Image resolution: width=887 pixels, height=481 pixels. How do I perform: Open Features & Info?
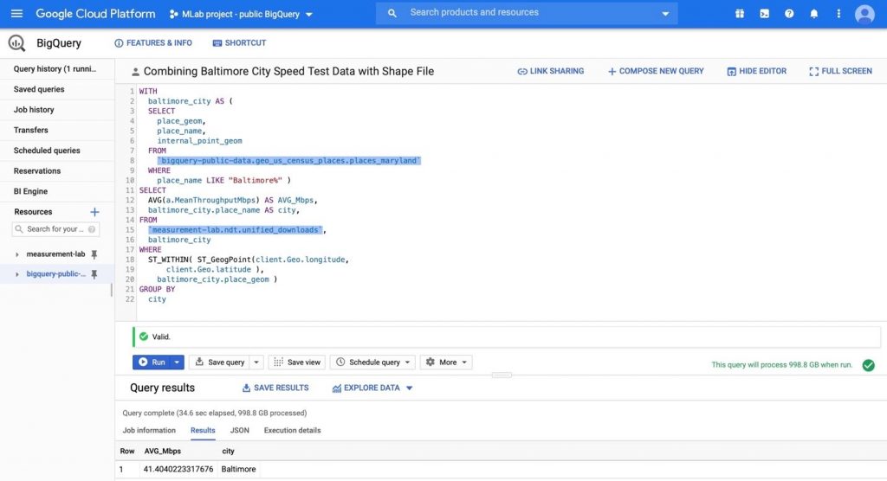pos(153,43)
